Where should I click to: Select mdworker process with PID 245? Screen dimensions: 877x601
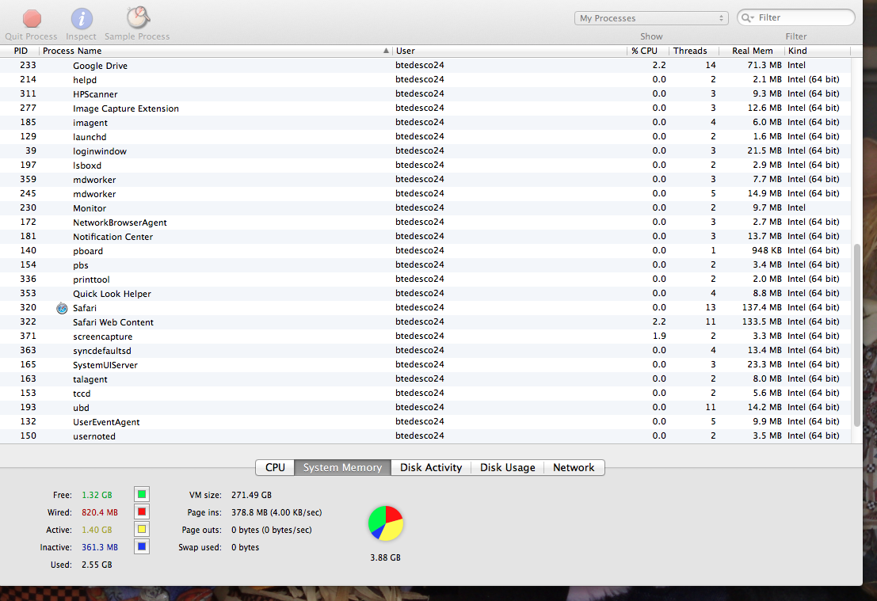[x=425, y=193]
